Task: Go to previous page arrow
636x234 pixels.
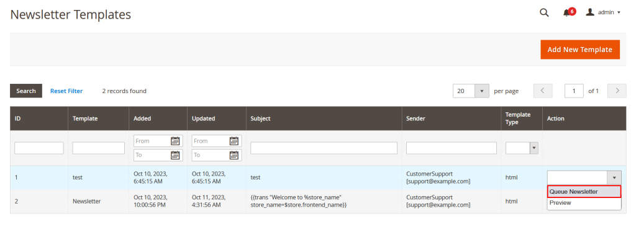Action: pos(543,91)
